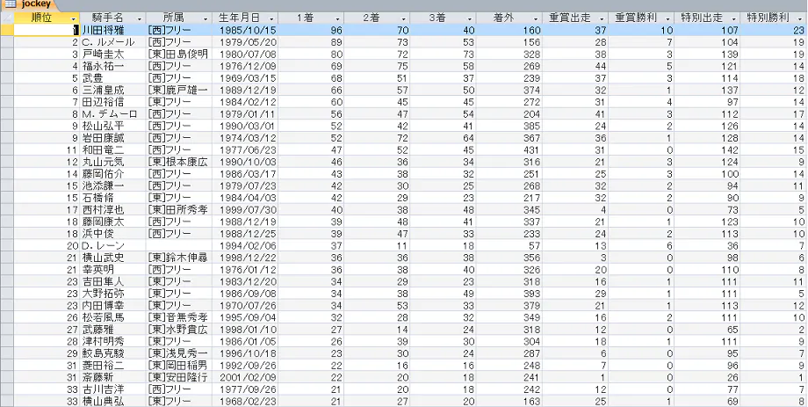Screen dimensions: 808x407
Task: Open the 重賞勝利 column filter dropdown
Action: click(667, 18)
